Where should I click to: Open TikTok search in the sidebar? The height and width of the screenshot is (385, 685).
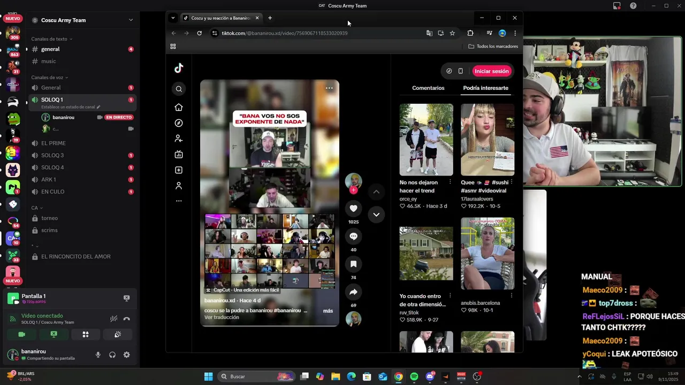click(x=179, y=89)
